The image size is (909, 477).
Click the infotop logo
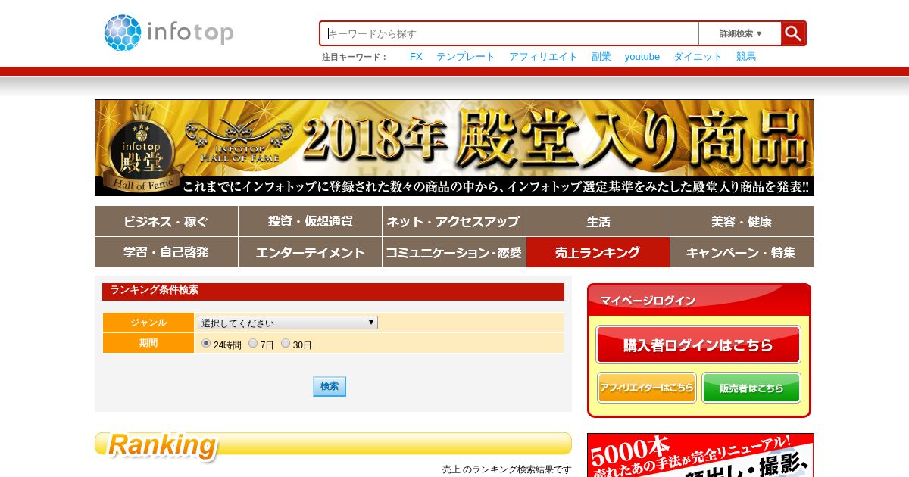tap(169, 33)
